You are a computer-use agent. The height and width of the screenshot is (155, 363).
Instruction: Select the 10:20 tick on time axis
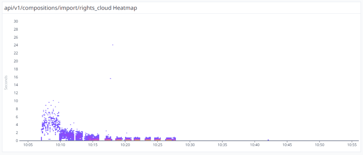pyautogui.click(x=125, y=145)
